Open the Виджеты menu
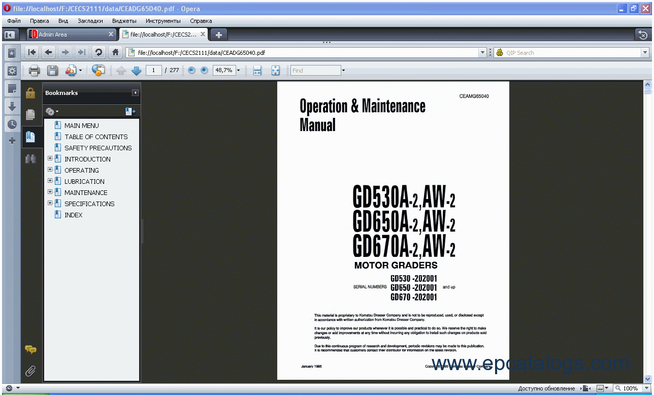Viewport: 654px width, 395px height. click(124, 21)
